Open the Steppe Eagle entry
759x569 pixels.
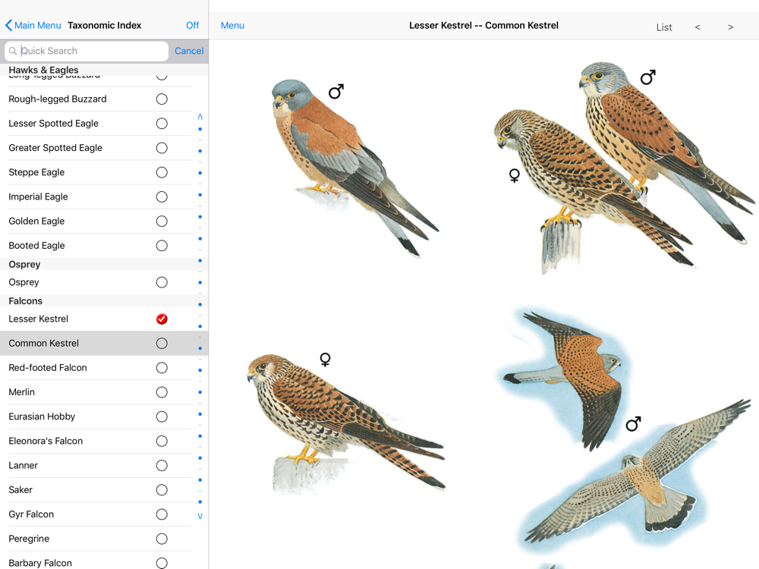(36, 172)
